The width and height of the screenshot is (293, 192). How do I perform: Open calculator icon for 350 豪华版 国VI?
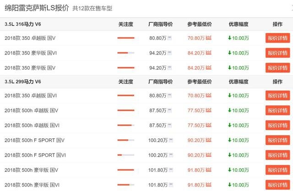(169, 53)
